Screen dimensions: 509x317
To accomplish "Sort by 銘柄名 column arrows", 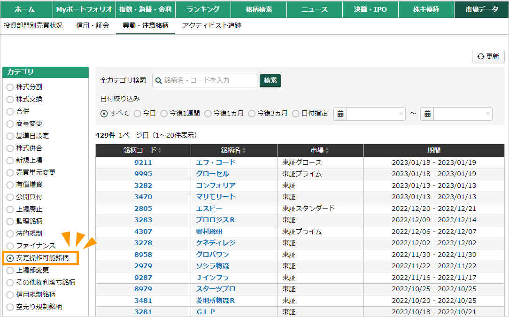I will (x=244, y=151).
